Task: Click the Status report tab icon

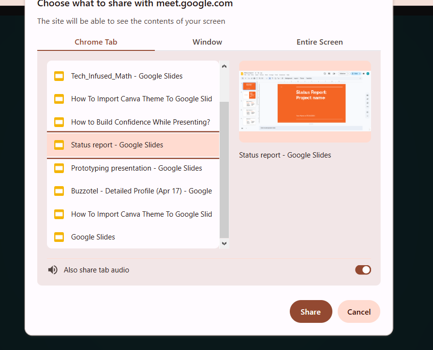Action: pyautogui.click(x=59, y=145)
